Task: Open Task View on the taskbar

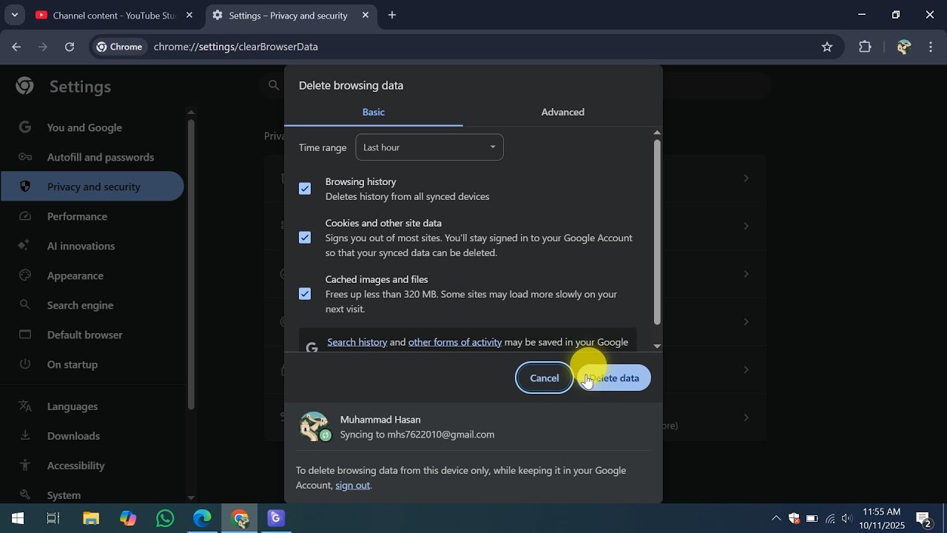Action: point(53,518)
